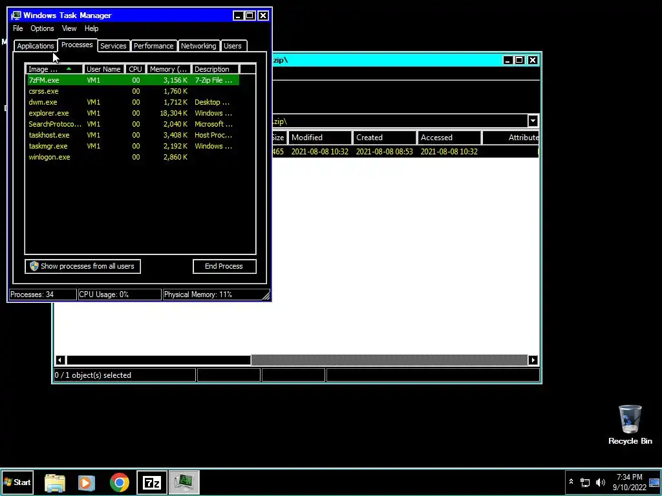Click 7-Zip horizontal scrollbar right arrow

point(533,360)
